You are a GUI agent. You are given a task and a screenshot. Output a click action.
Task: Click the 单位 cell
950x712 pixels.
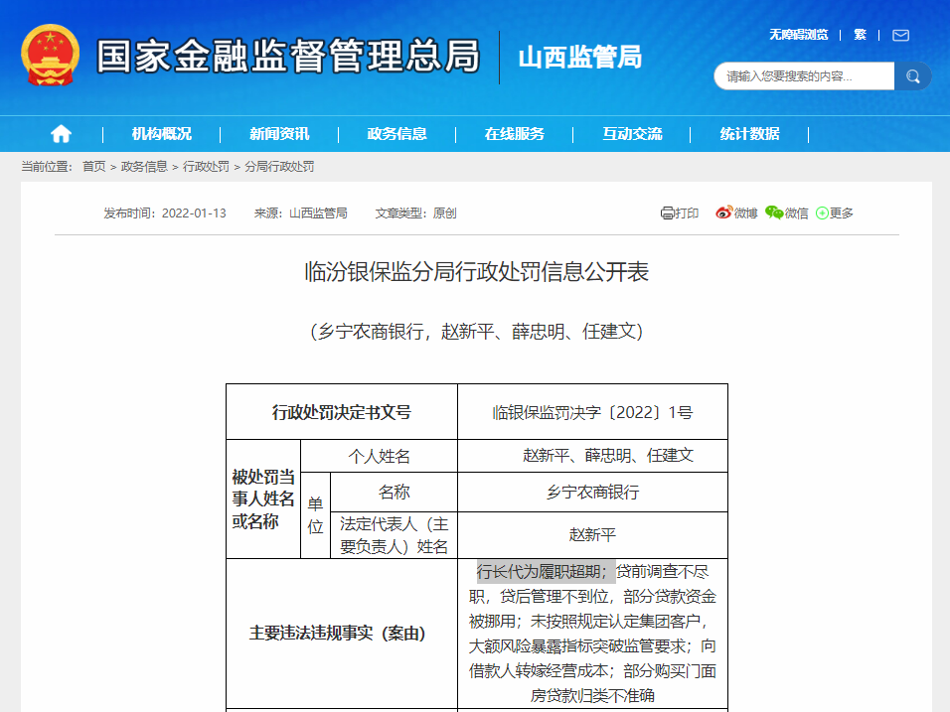click(315, 515)
